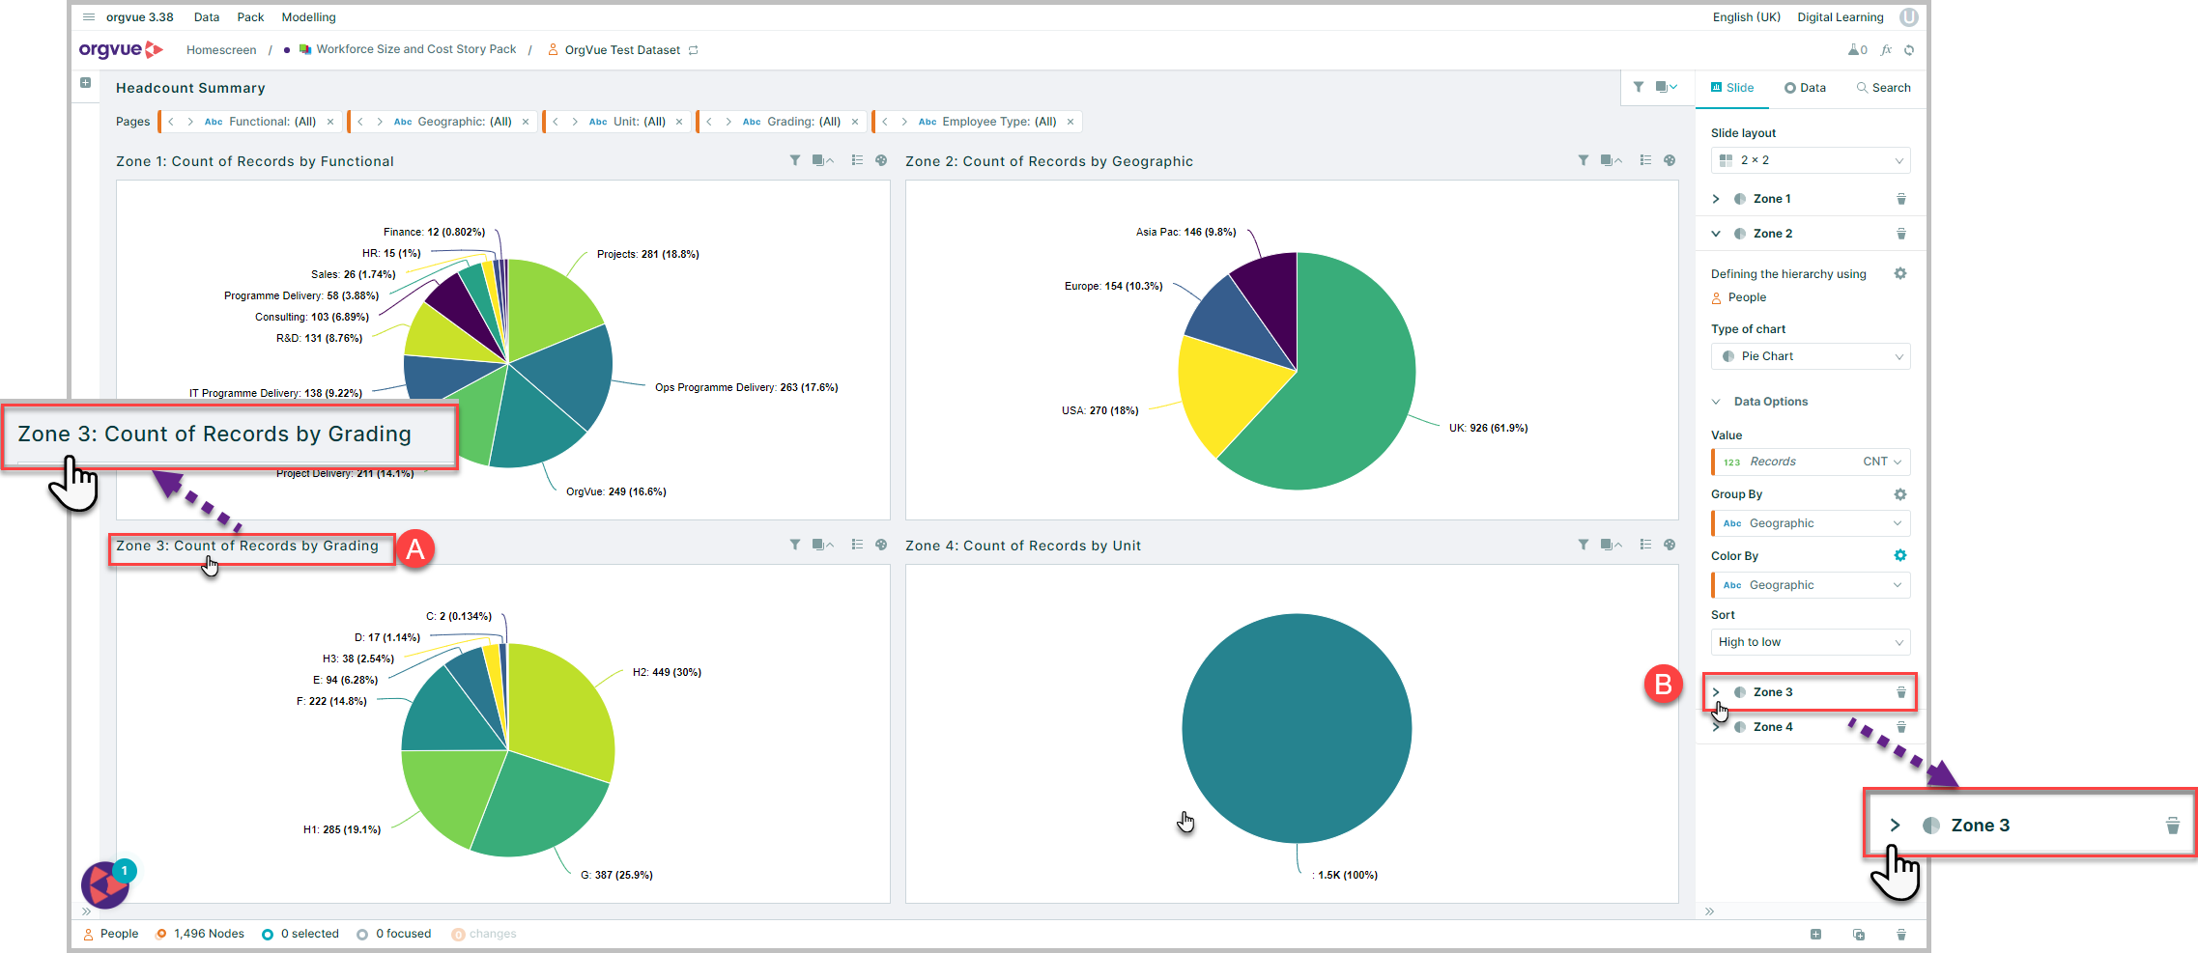The height and width of the screenshot is (953, 2198).
Task: Open the hamburger menu beside orgvue 3.38
Action: (x=89, y=17)
